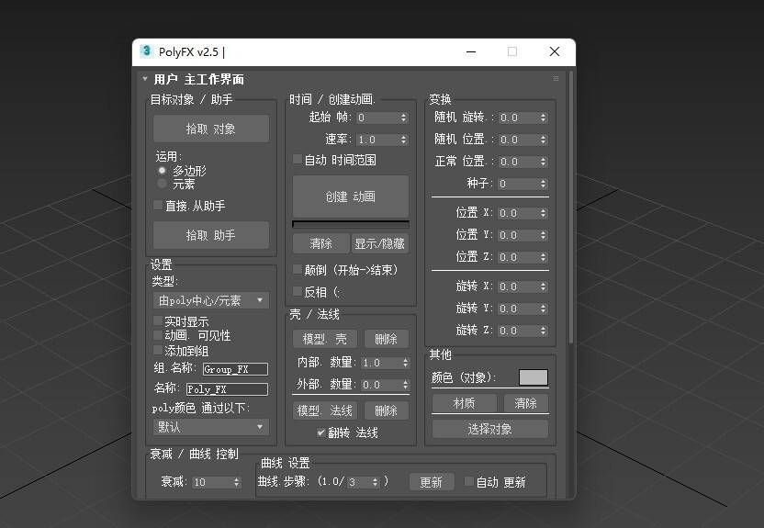
Task: Select the 元素 radio option
Action: (163, 184)
